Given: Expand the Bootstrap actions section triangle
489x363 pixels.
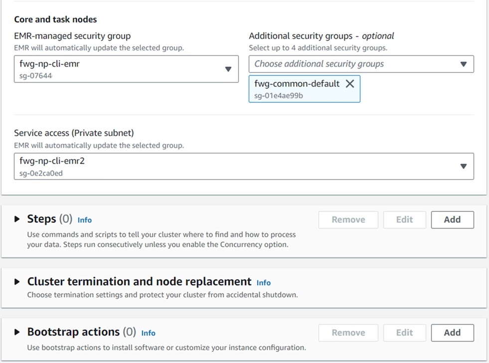Looking at the screenshot, I should [x=17, y=332].
